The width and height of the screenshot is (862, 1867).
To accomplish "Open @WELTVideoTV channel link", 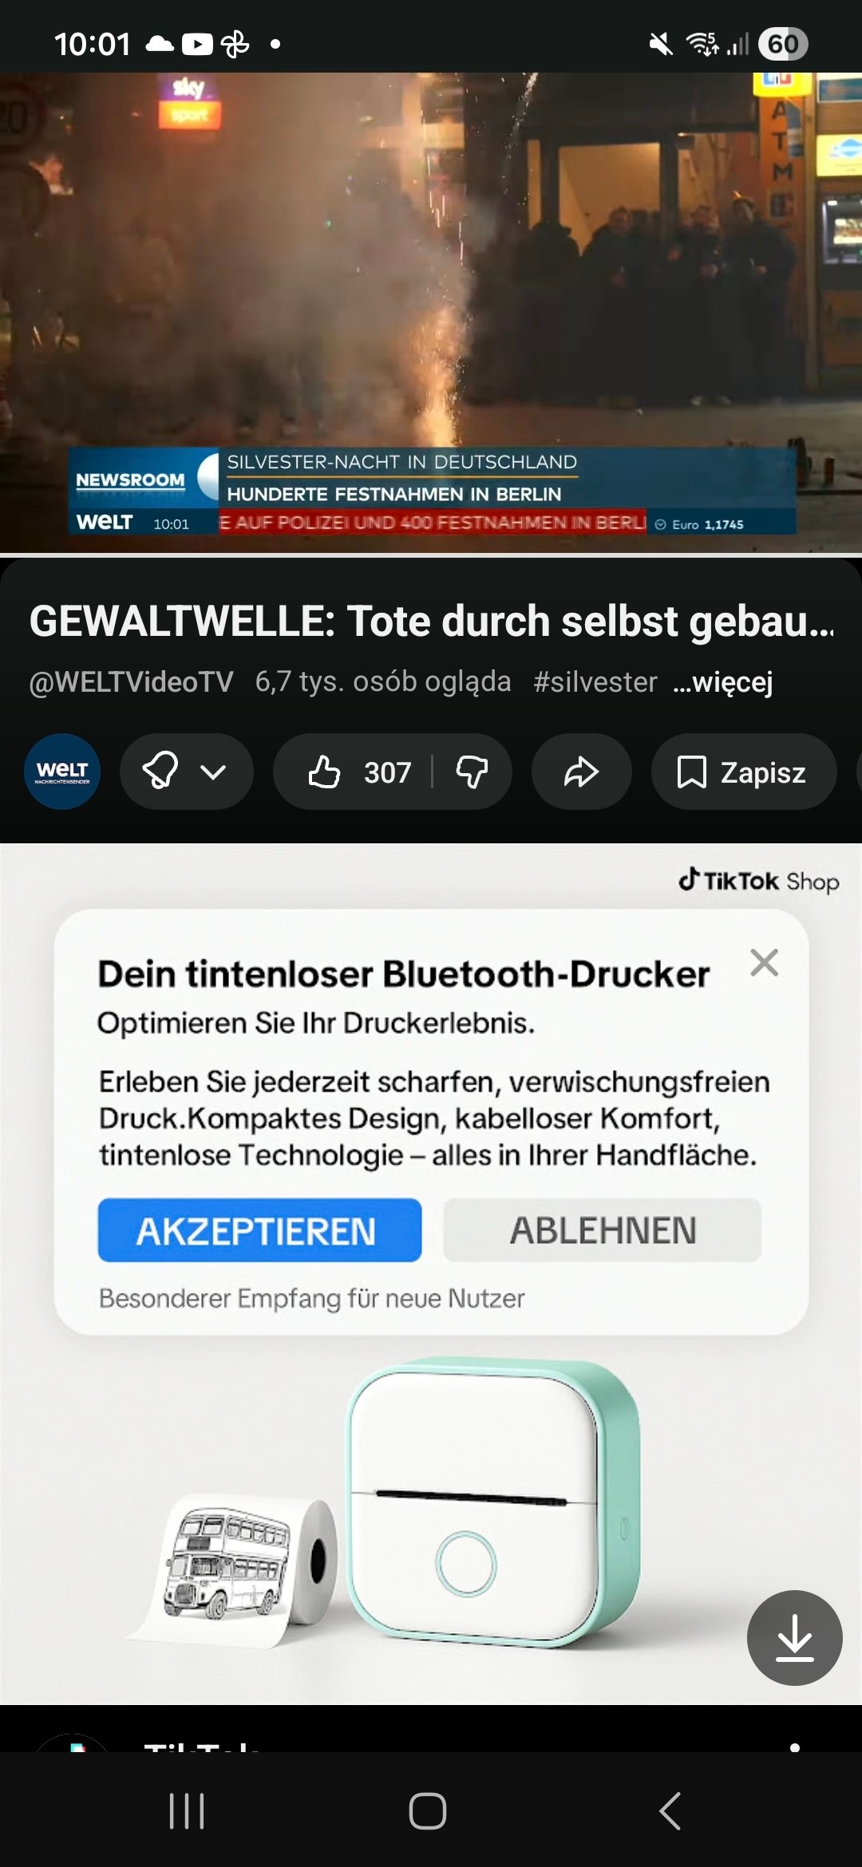I will pyautogui.click(x=132, y=682).
